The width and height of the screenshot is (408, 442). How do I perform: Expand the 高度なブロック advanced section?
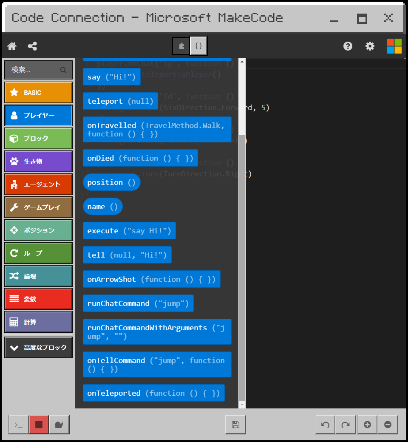[38, 347]
